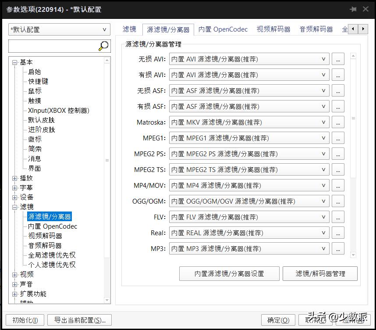Collapse the 基本 tree branch

tap(15, 62)
